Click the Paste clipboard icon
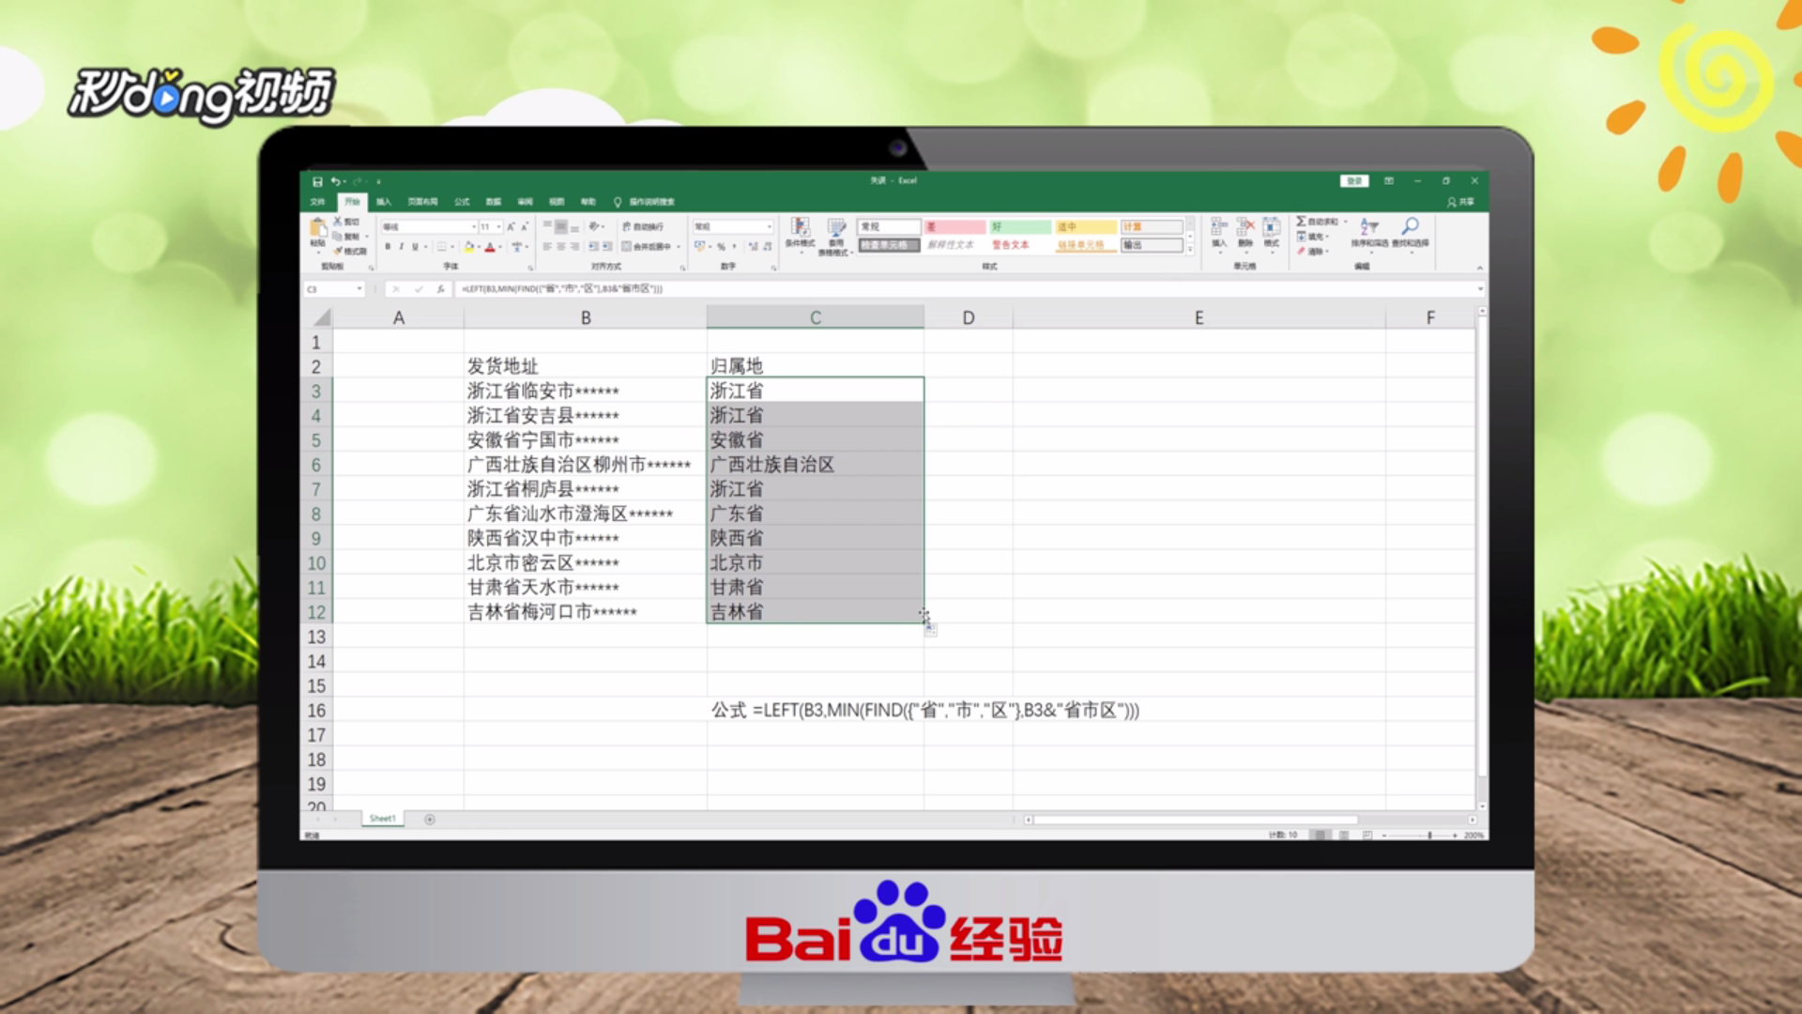The image size is (1802, 1014). (318, 228)
